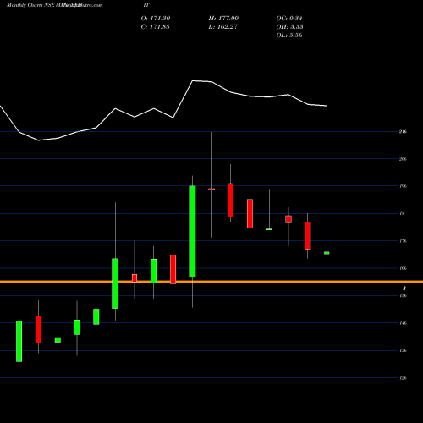This screenshot has height=423, width=423.
Task: Click the 146 price axis label
Action: click(403, 323)
